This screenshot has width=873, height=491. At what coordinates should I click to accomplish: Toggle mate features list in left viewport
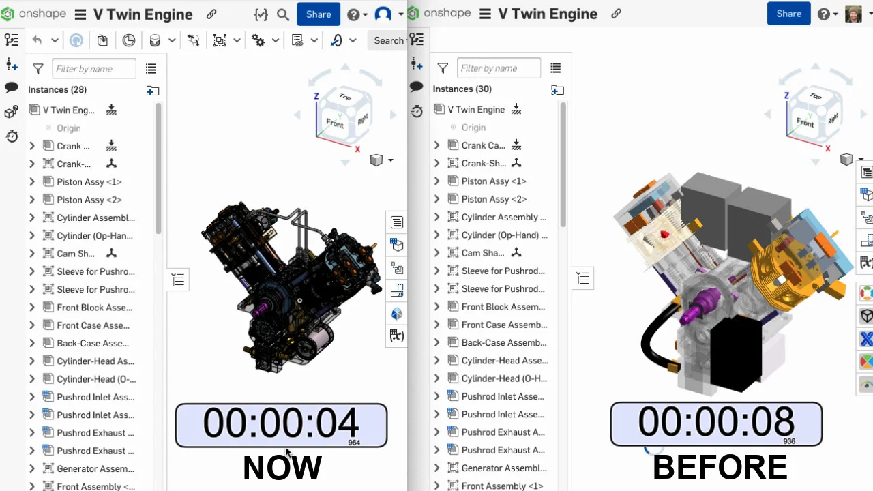[x=178, y=280]
